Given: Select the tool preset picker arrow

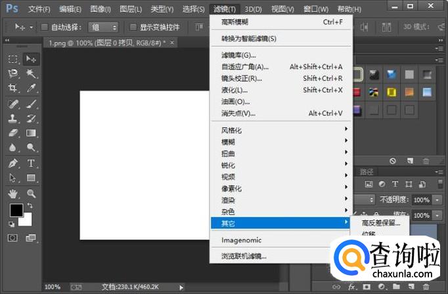Looking at the screenshot, I should 32,28.
